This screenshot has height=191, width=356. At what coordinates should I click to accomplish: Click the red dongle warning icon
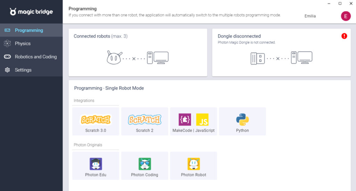344,36
